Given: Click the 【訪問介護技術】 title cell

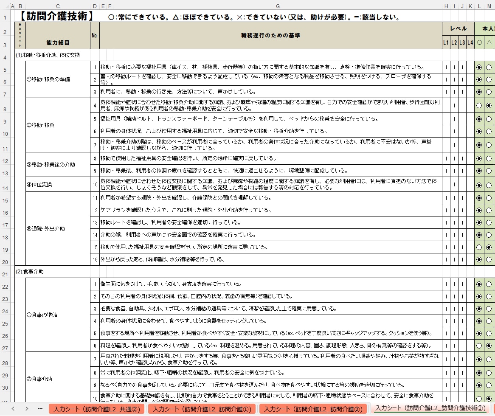Looking at the screenshot, I should click(57, 16).
